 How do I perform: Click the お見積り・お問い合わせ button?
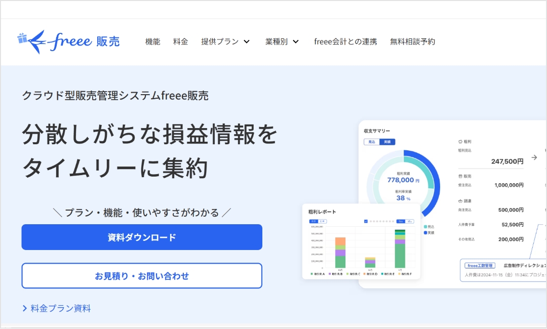tap(142, 276)
